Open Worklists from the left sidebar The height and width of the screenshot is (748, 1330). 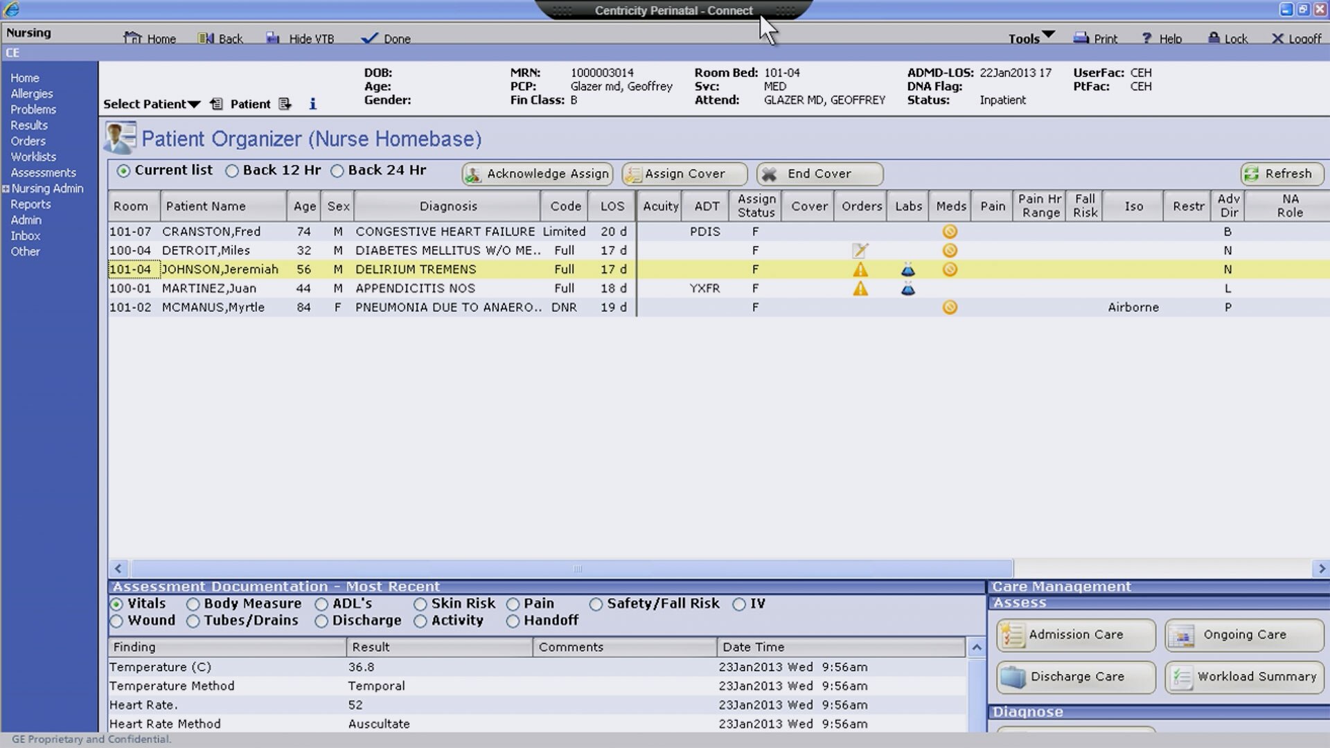point(33,157)
